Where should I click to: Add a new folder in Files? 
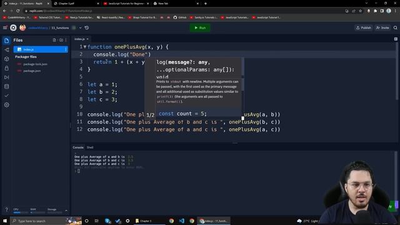point(61,40)
